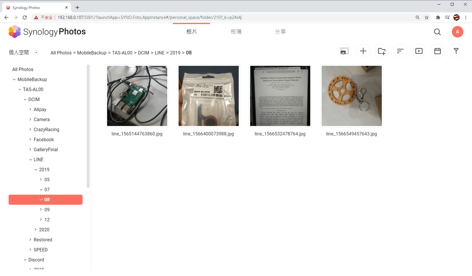Click the plus add icon

(x=363, y=51)
